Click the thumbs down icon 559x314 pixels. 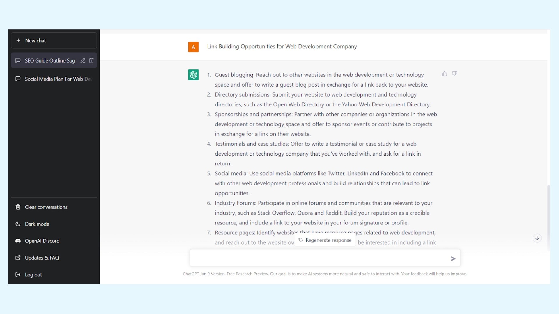(454, 74)
